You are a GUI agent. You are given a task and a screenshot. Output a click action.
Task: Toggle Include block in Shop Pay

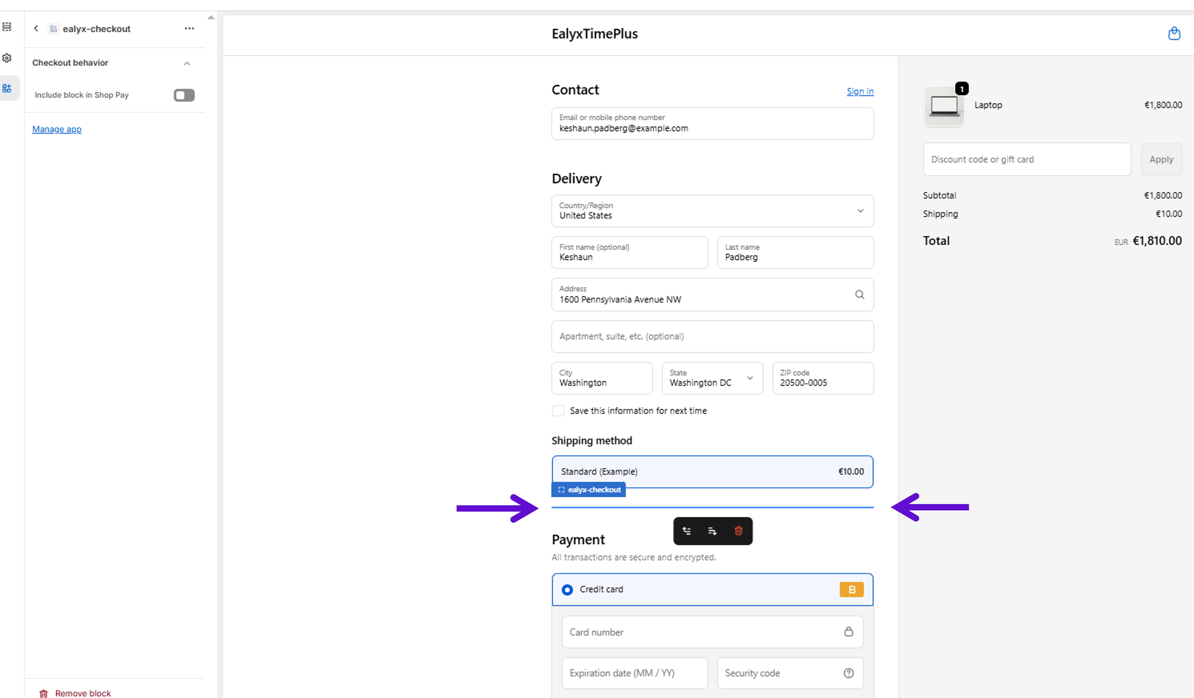[x=184, y=95]
